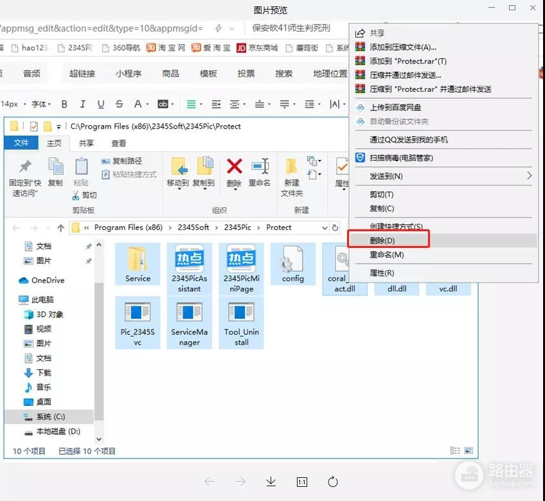This screenshot has height=501, width=545.
Task: Show the image at 1:1 actual size
Action: (x=301, y=482)
